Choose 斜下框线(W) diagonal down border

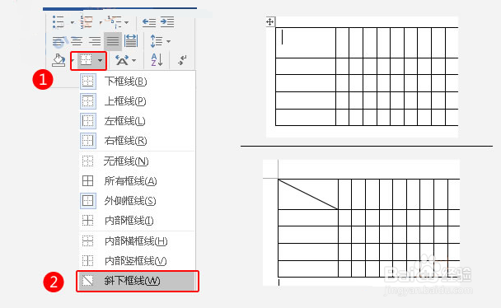pos(138,281)
